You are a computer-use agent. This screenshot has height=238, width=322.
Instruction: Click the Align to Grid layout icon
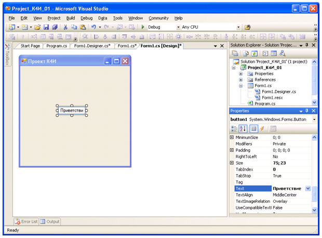(85, 37)
